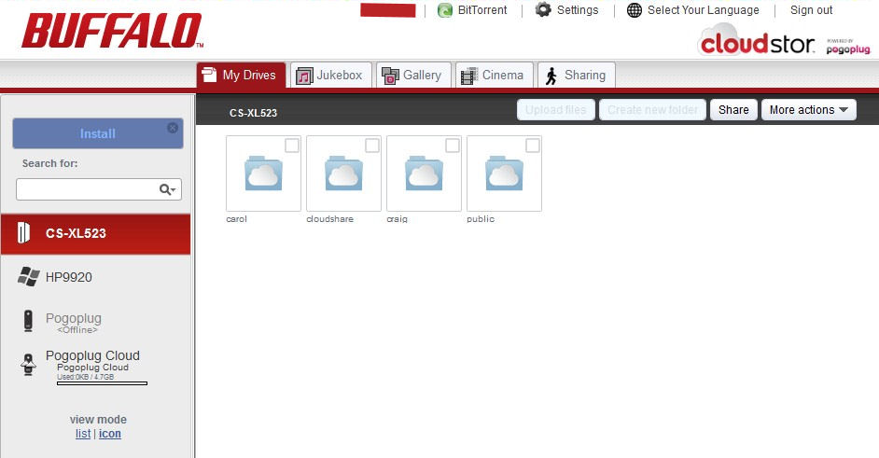Select the CS-XL523 drive in sidebar
Screen dimensions: 879x458
click(x=96, y=234)
